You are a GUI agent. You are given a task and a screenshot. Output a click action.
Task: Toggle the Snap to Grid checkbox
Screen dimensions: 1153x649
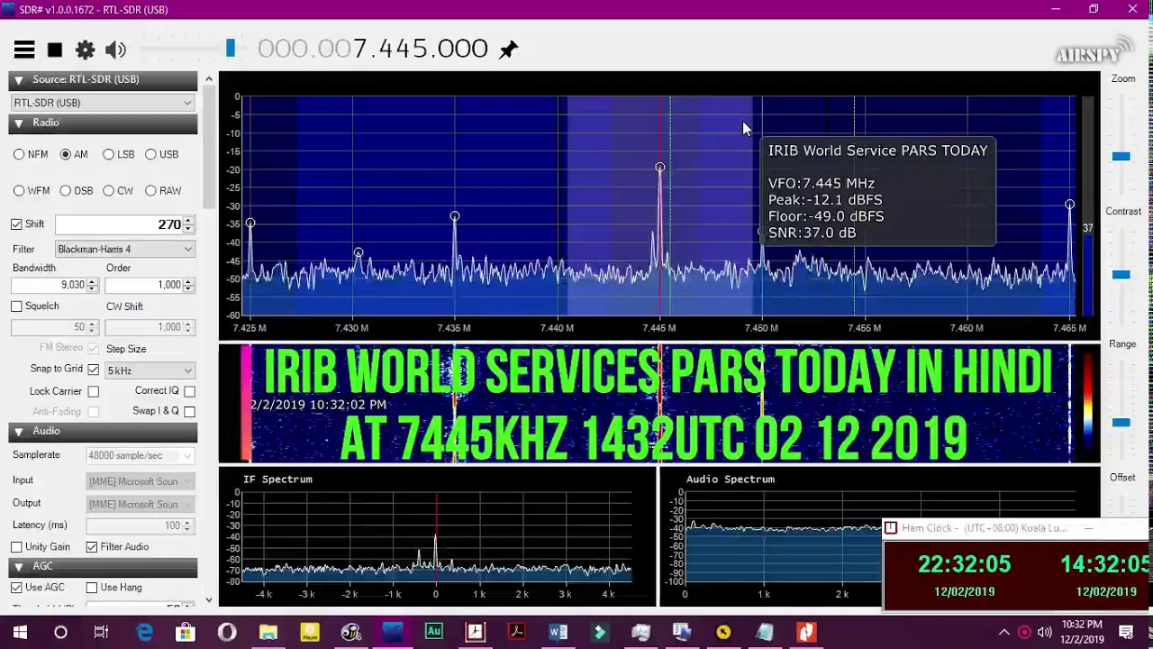(x=93, y=370)
